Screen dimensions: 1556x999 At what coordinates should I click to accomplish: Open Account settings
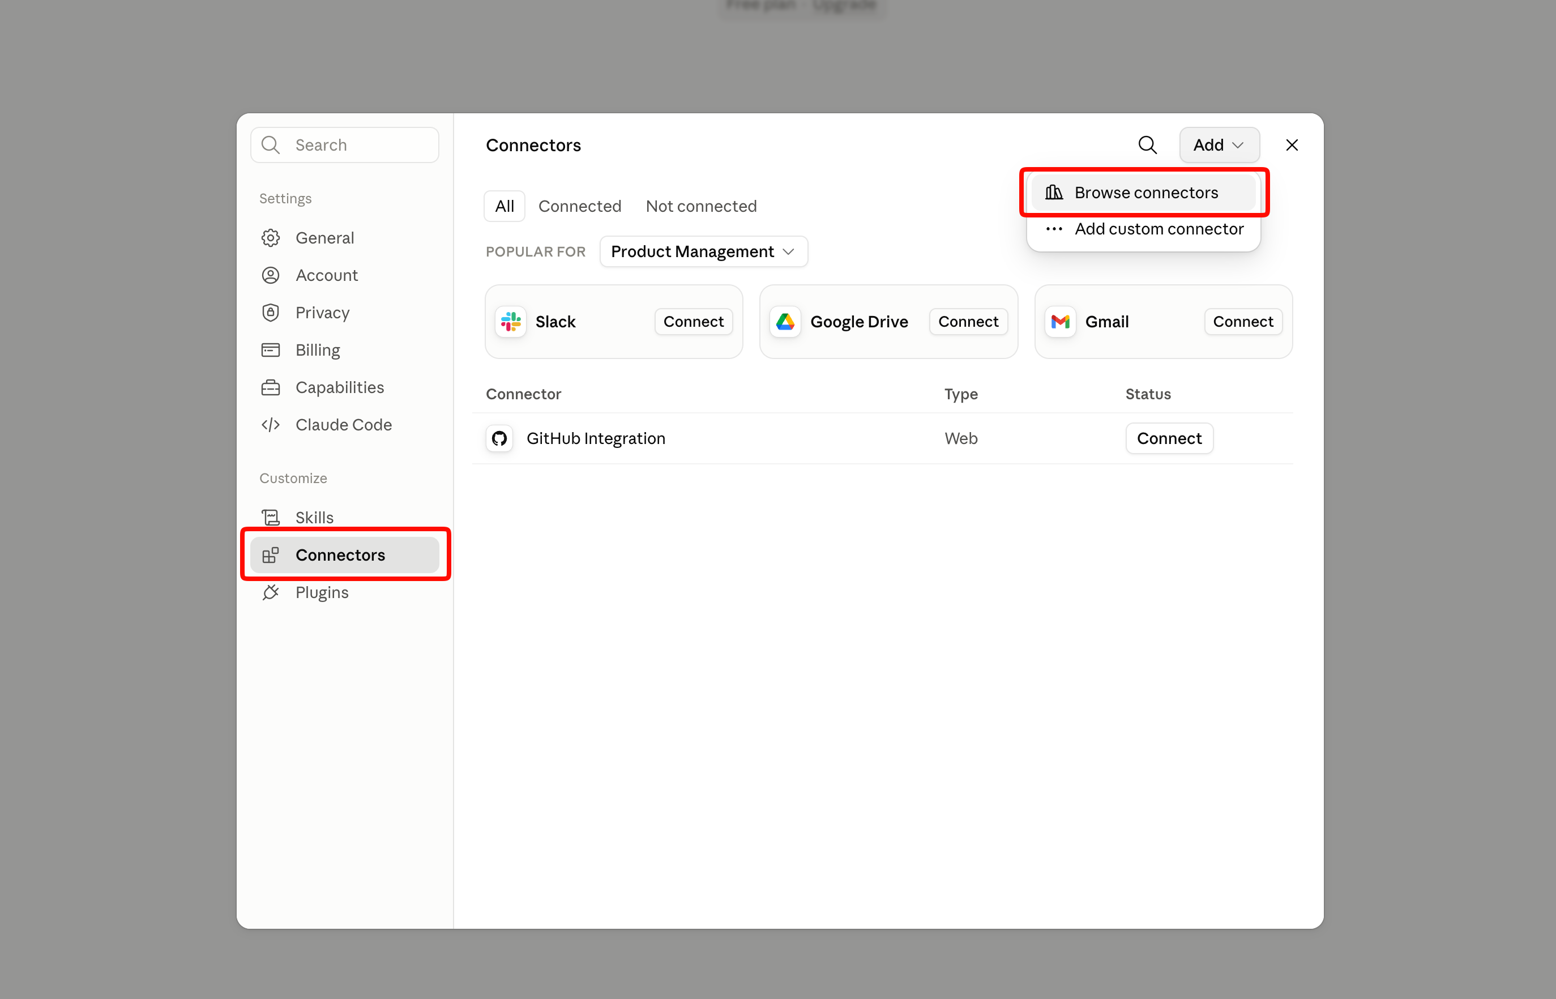344,276
